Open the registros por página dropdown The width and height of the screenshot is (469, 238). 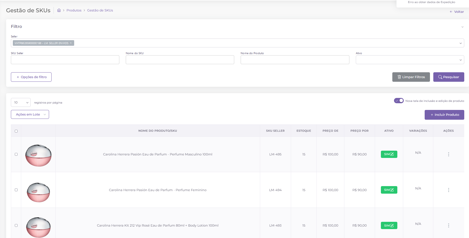21,102
